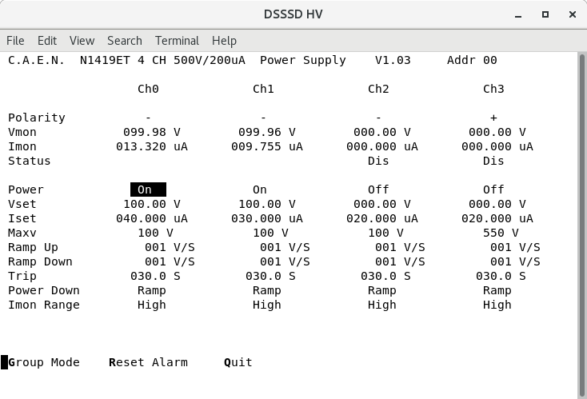Click the N1419ET model text
The image size is (587, 399).
point(105,60)
